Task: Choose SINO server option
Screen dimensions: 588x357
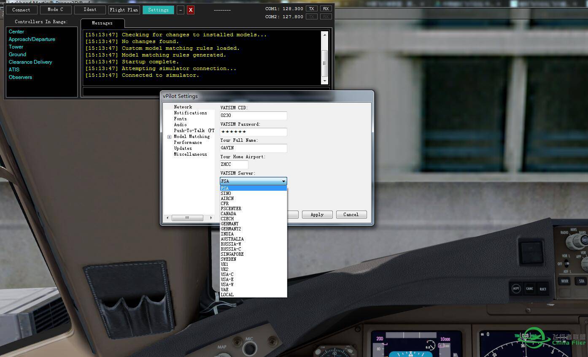Action: [x=253, y=193]
